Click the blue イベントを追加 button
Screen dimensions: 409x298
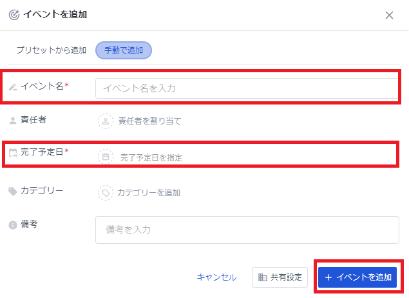point(357,277)
